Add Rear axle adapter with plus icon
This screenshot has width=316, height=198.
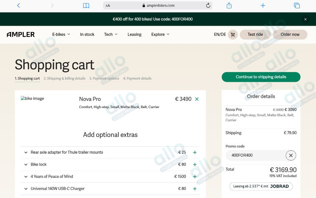[x=195, y=152]
